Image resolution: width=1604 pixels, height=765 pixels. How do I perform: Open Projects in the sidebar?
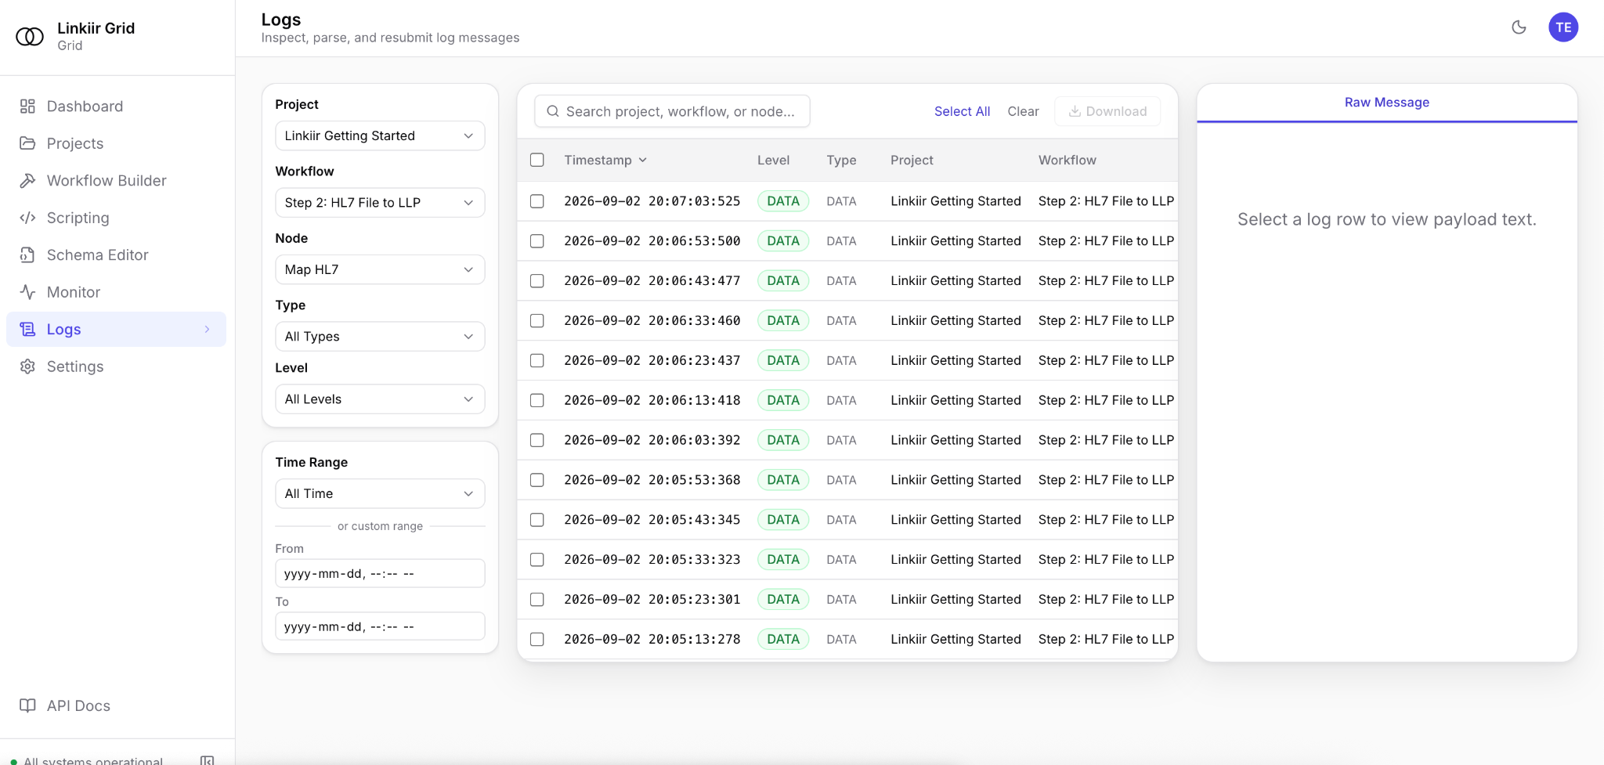pyautogui.click(x=116, y=143)
